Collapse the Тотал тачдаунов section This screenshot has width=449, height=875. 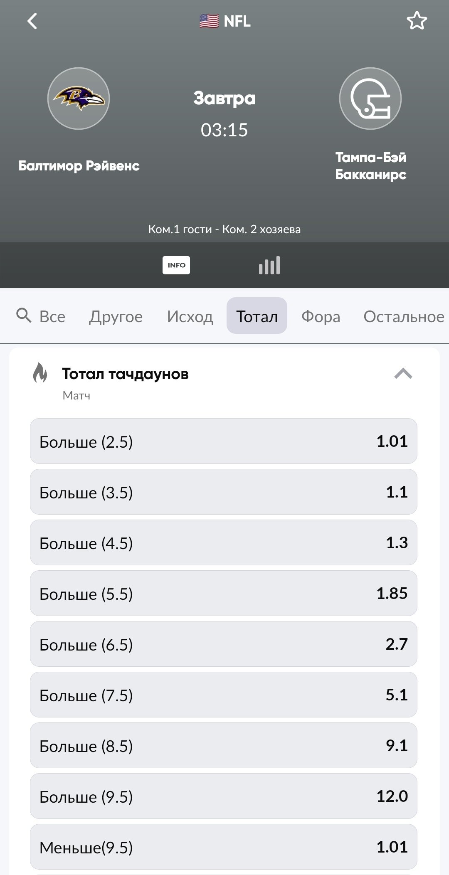click(403, 374)
